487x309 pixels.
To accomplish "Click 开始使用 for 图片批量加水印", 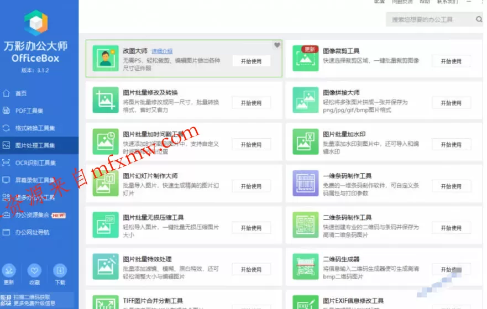I will pos(451,144).
